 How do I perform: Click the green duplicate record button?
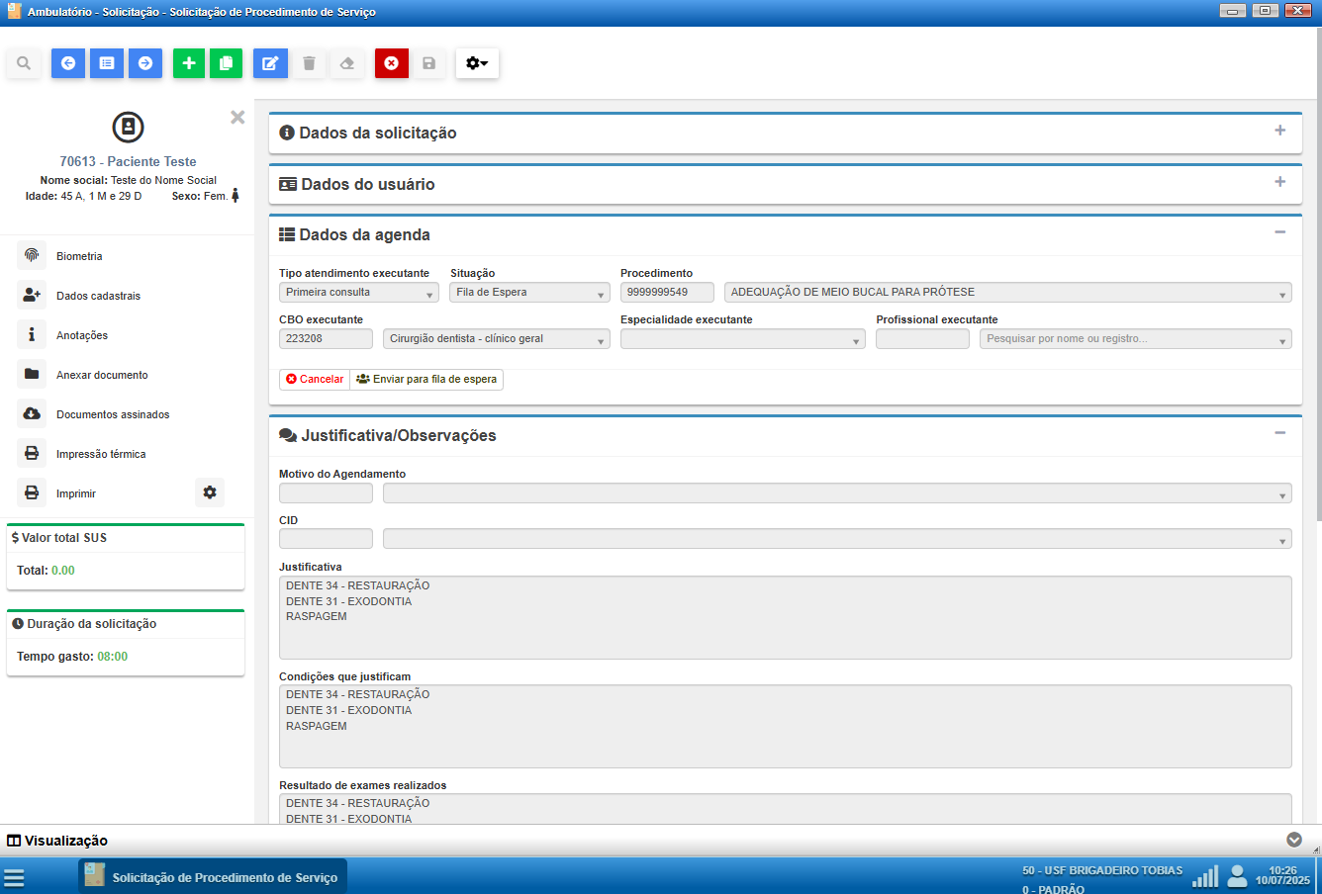pos(226,63)
